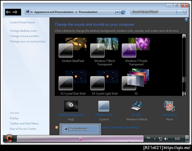Image resolution: width=192 pixels, height=151 pixels.
Task: Click the 'img1' background name
Action: click(x=71, y=119)
